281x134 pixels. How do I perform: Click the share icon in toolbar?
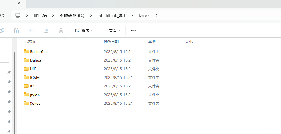46,30
